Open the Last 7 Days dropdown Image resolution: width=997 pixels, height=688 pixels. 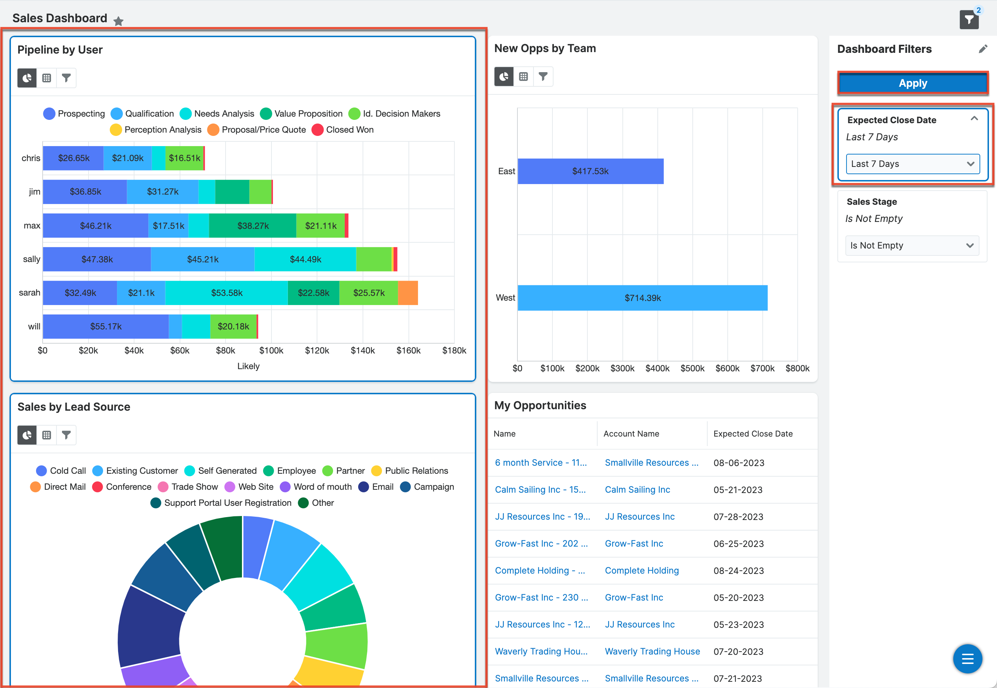coord(912,164)
